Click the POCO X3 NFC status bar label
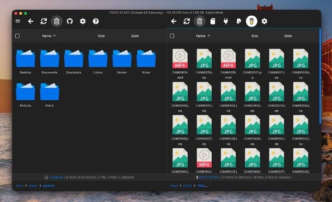 209,177
